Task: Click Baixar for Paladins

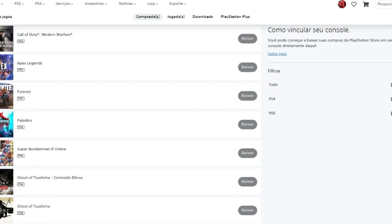Action: [247, 124]
